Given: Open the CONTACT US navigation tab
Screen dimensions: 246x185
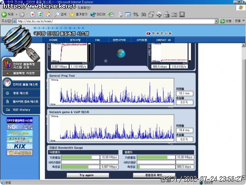Looking at the screenshot, I should pyautogui.click(x=163, y=40).
